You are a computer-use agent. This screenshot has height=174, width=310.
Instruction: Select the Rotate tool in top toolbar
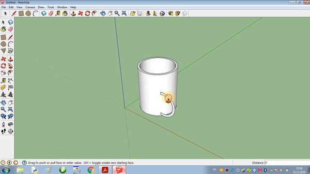tap(88, 14)
